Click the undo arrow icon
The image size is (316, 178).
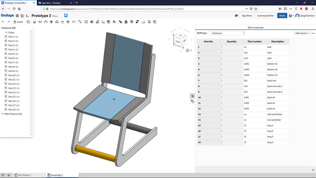pos(3,22)
